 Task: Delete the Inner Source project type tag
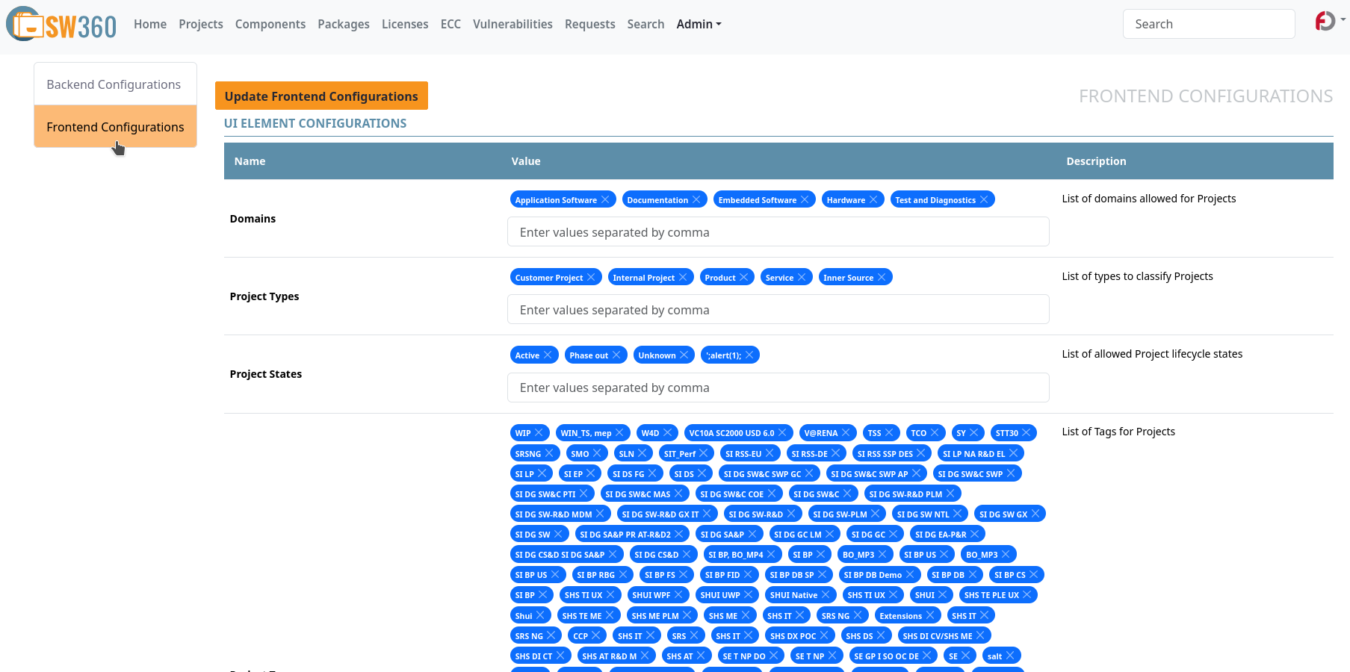(882, 277)
